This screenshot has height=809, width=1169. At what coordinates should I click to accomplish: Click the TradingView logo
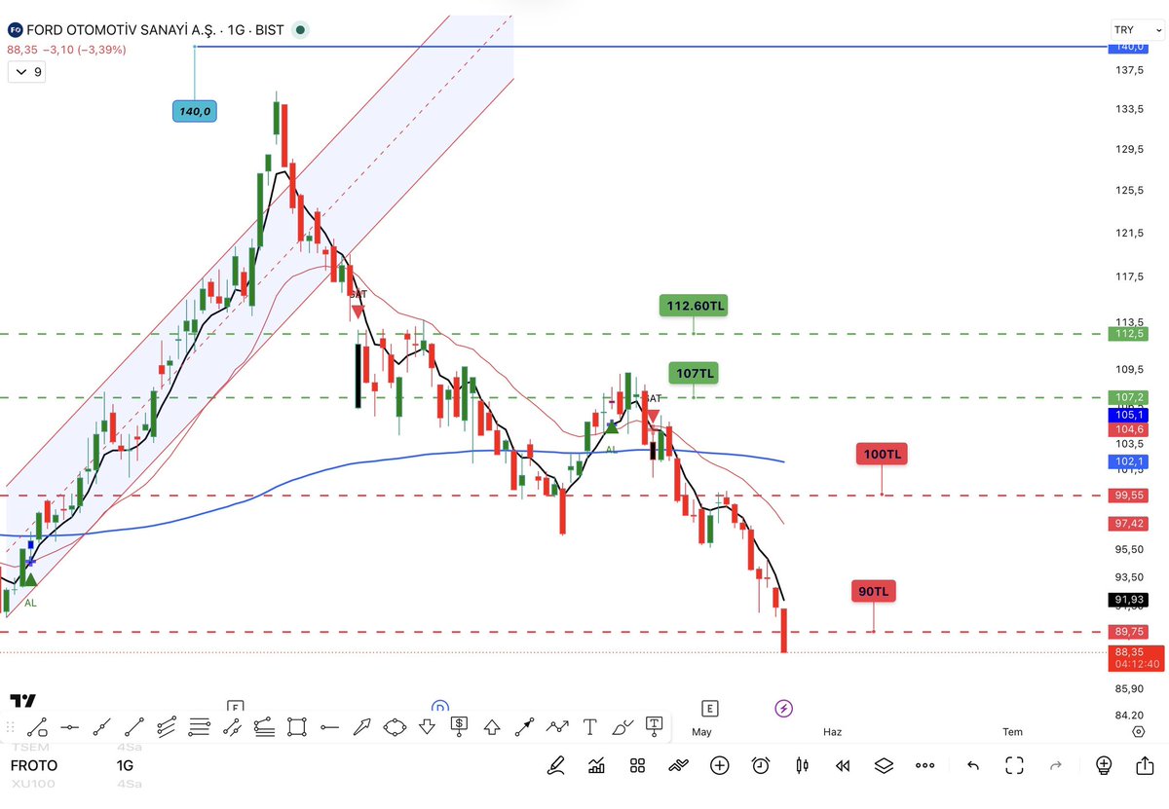point(22,700)
